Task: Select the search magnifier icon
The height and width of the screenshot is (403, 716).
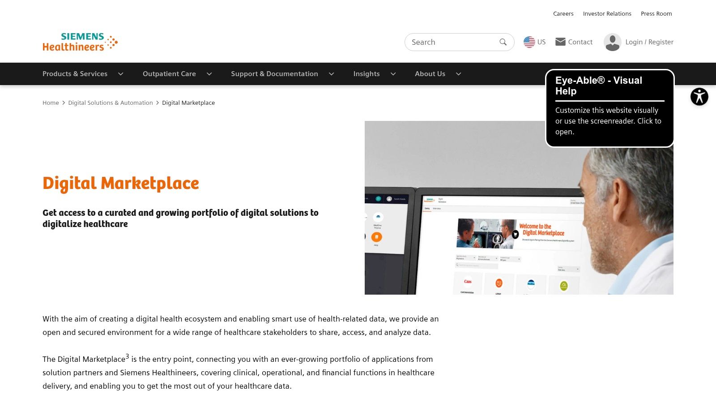Action: tap(503, 42)
